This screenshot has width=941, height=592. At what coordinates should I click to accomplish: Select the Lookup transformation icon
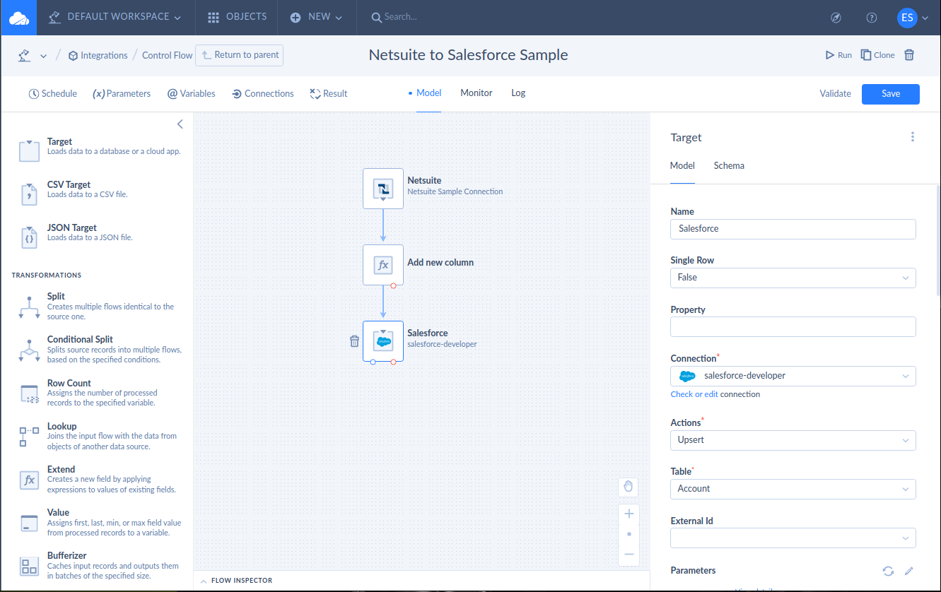[x=29, y=437]
